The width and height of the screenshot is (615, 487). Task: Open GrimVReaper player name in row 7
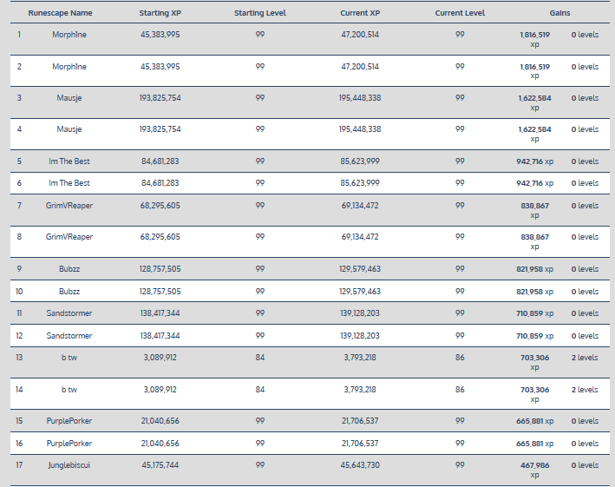(69, 206)
